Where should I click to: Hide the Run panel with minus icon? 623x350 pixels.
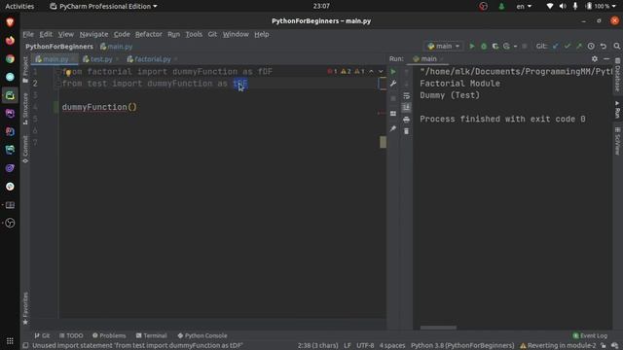606,58
